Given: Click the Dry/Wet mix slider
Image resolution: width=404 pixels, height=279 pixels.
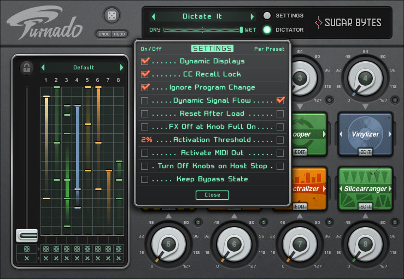Looking at the screenshot, I should pyautogui.click(x=203, y=30).
